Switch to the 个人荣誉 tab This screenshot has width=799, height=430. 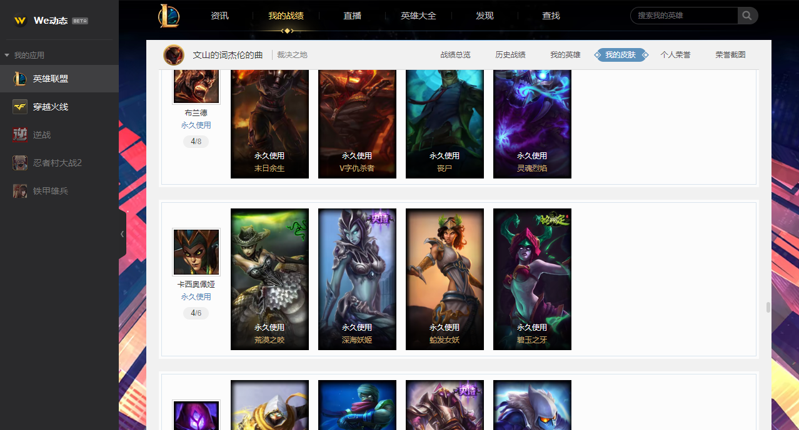[x=675, y=55]
